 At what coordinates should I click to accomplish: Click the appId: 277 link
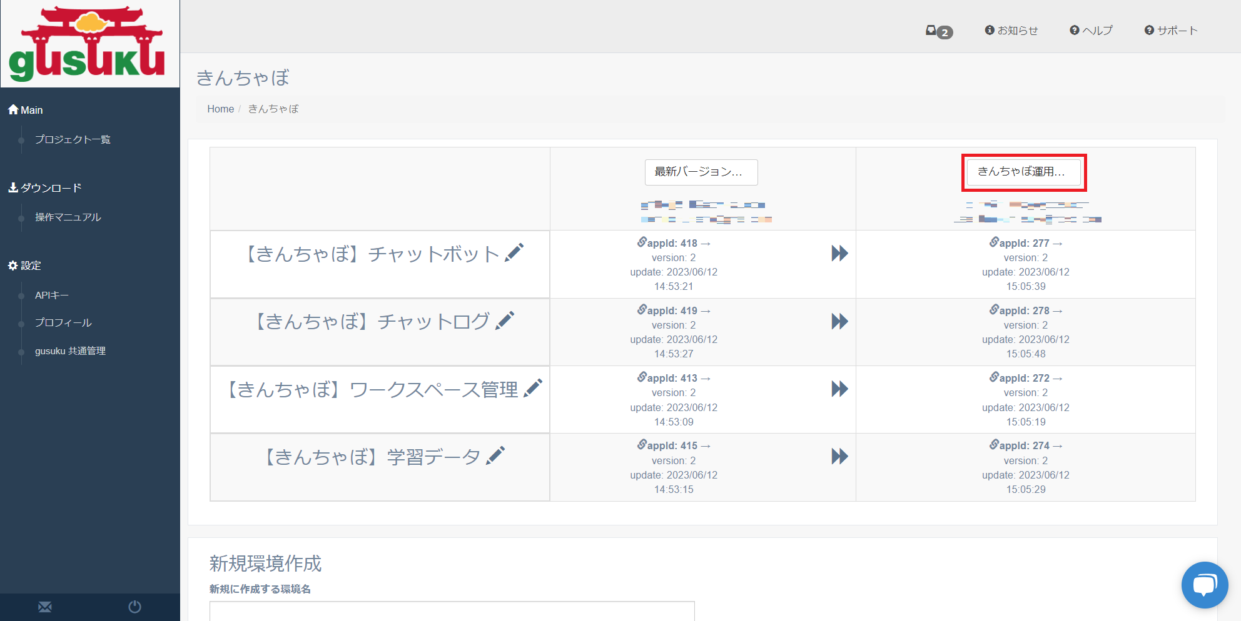pyautogui.click(x=1025, y=243)
